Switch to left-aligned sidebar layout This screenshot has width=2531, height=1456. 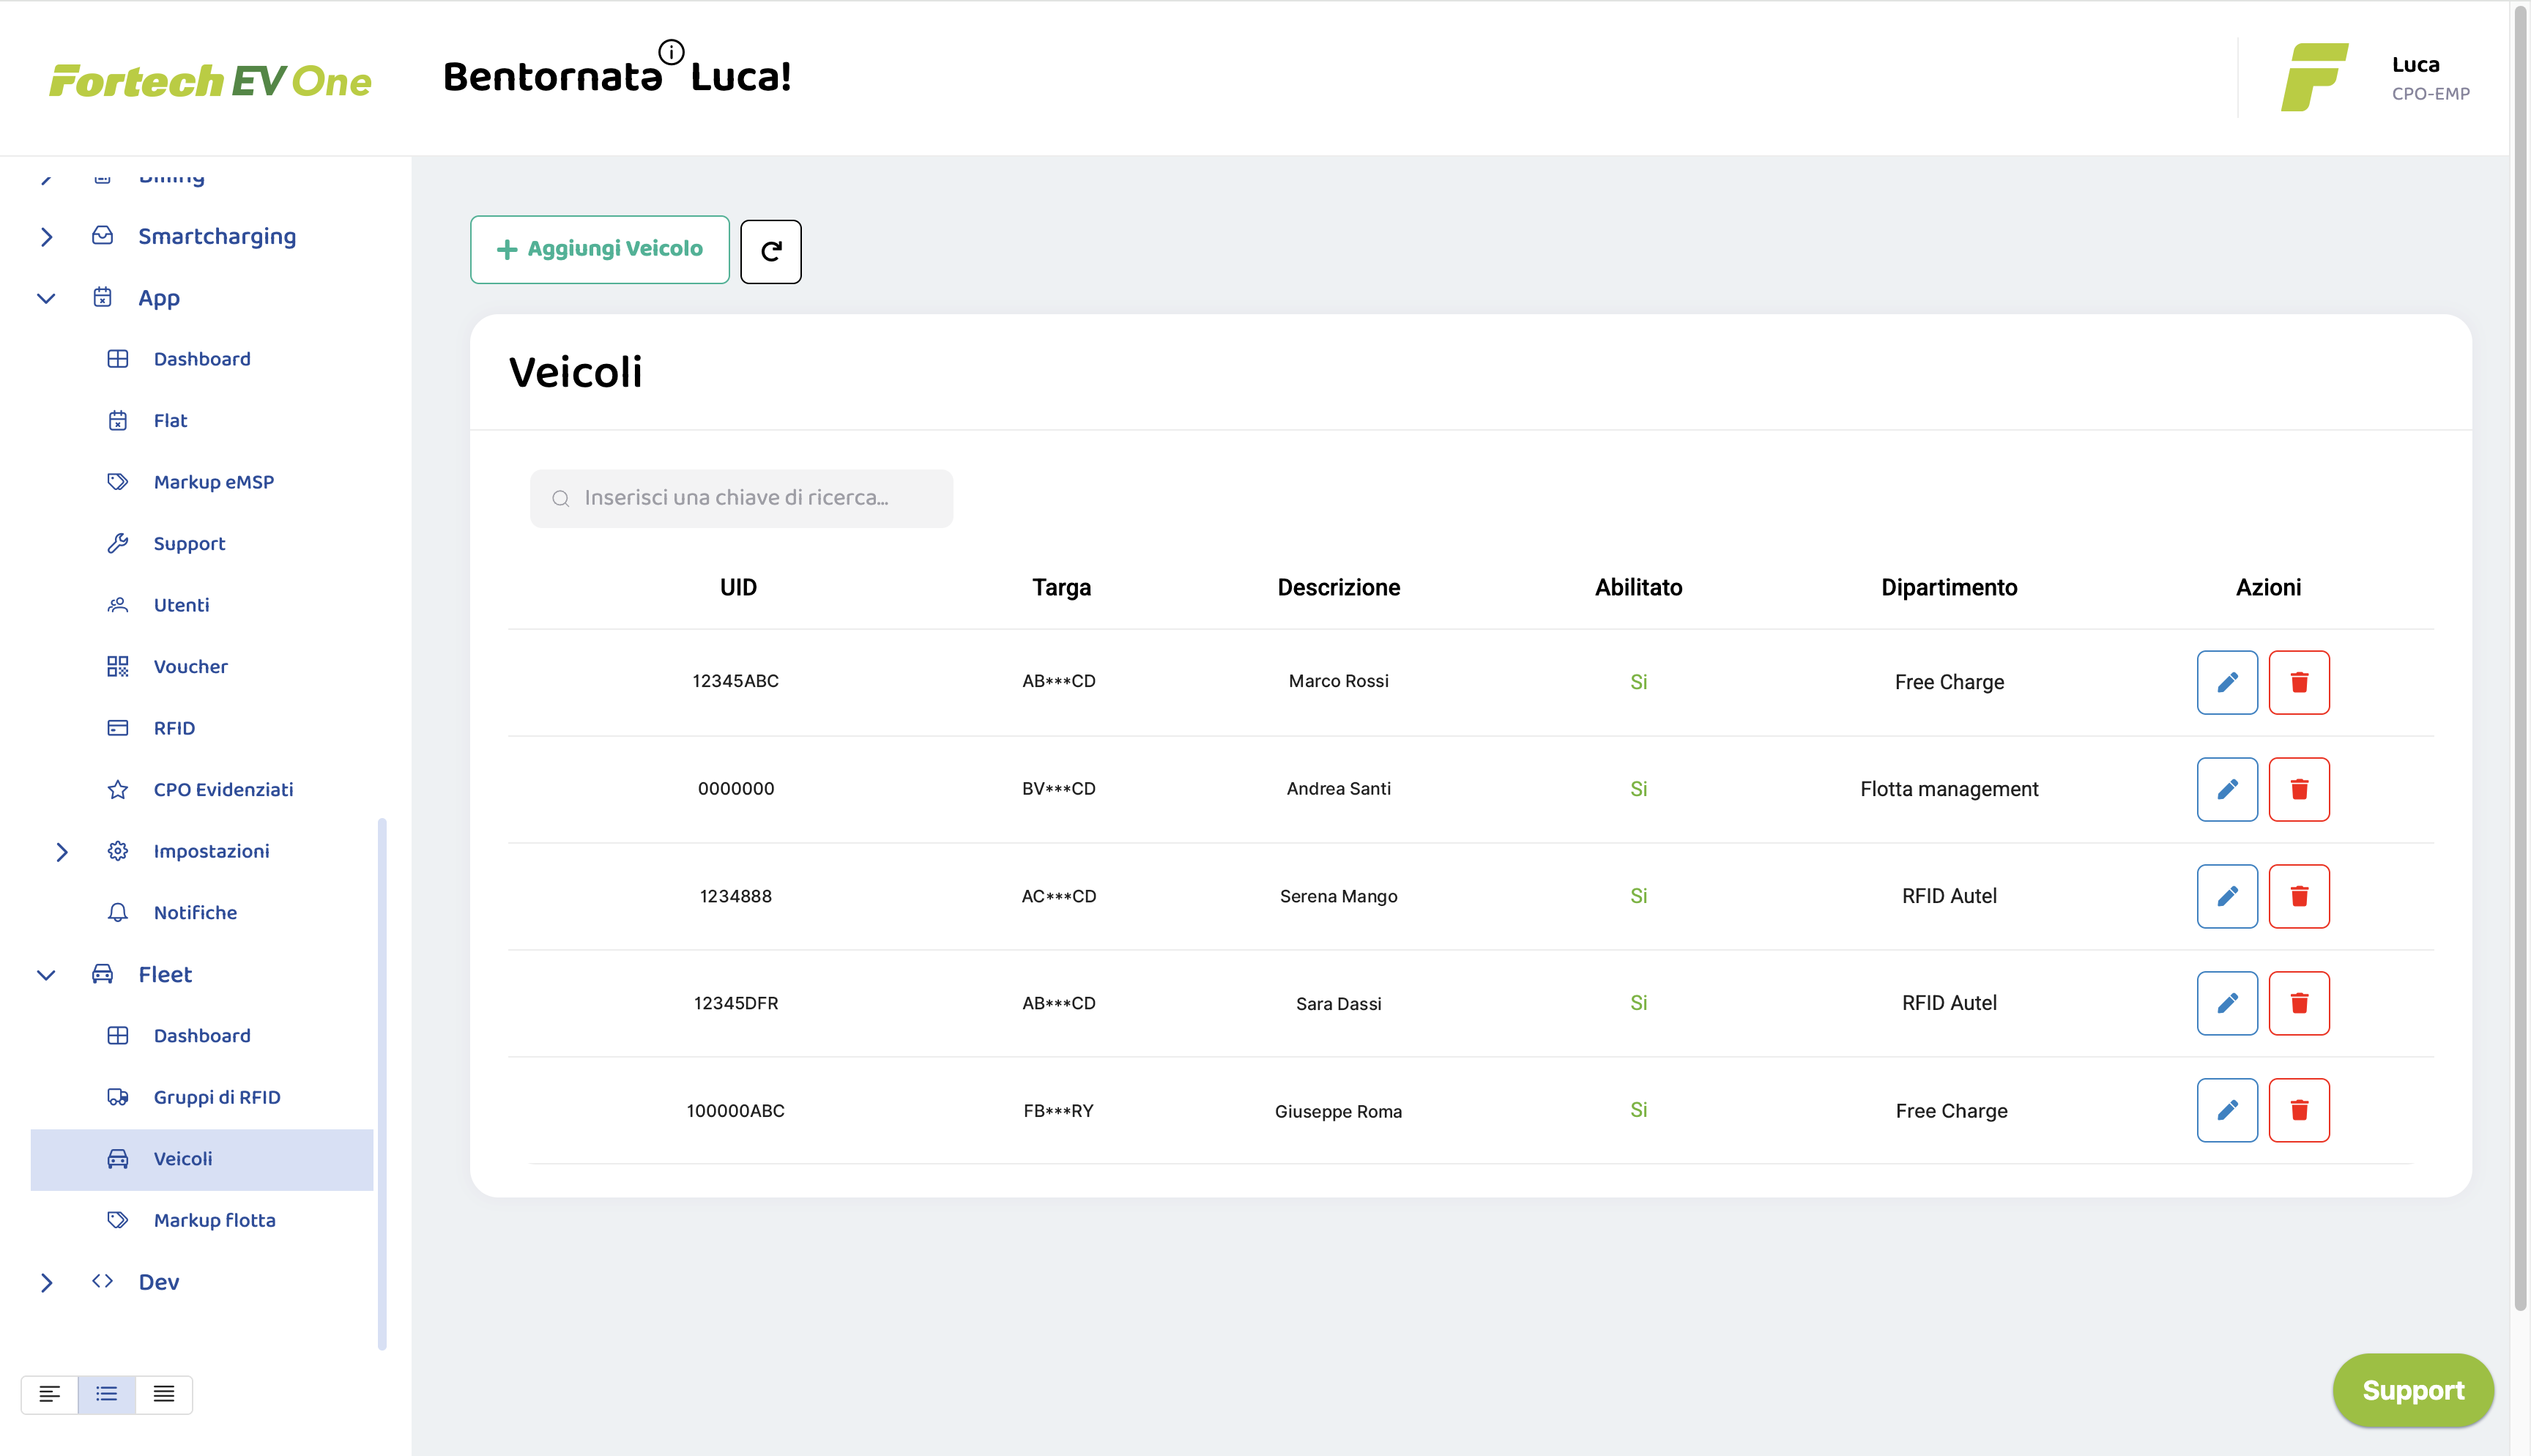[x=49, y=1394]
